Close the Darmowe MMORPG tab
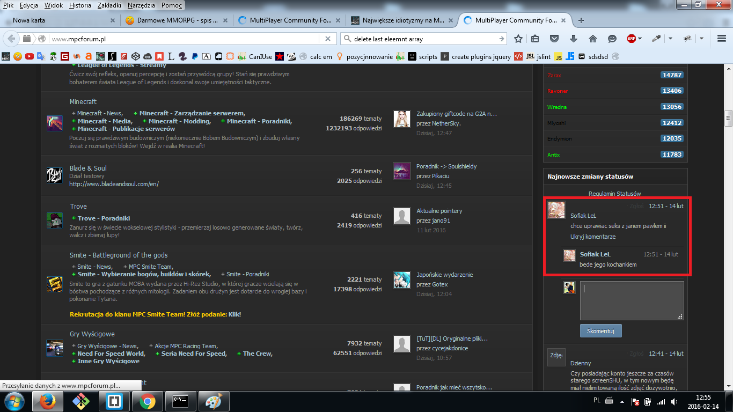 tap(225, 20)
